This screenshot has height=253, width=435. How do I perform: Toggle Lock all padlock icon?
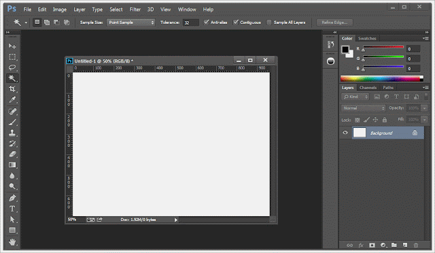click(x=385, y=120)
